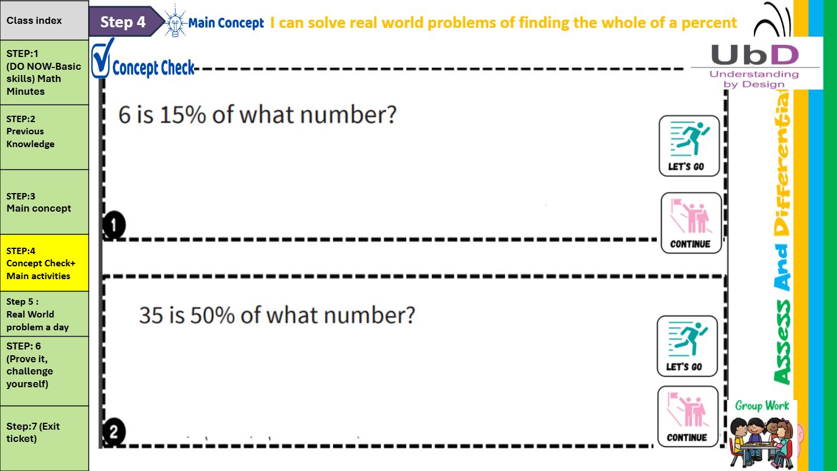Click the lightbulb Main Concept icon
The height and width of the screenshot is (471, 837).
coord(174,22)
